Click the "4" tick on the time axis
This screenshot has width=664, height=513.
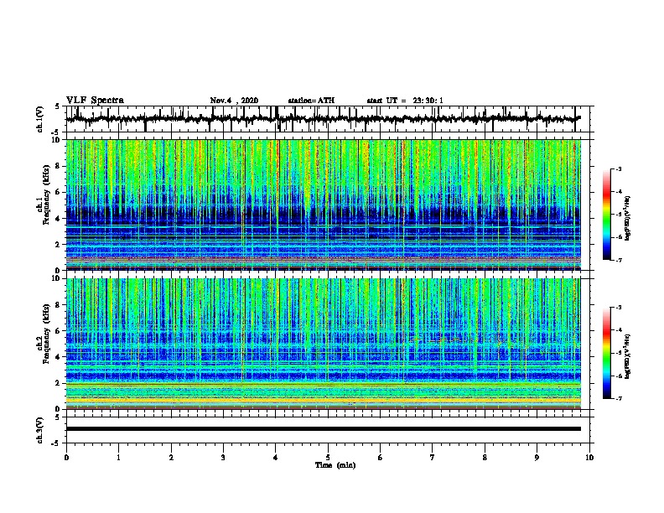[x=276, y=458]
